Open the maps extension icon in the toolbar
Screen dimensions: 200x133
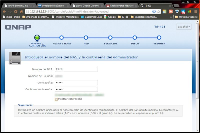pyautogui.click(x=164, y=12)
